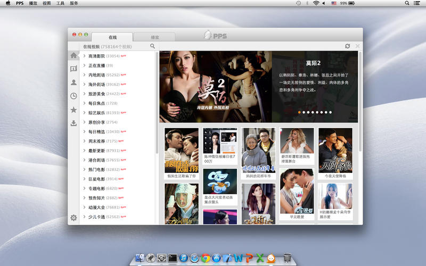Switch to the 播放 tab
The image size is (426, 266).
[154, 38]
